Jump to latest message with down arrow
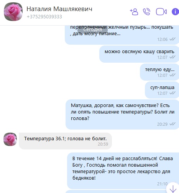The width and height of the screenshot is (179, 193). (173, 189)
